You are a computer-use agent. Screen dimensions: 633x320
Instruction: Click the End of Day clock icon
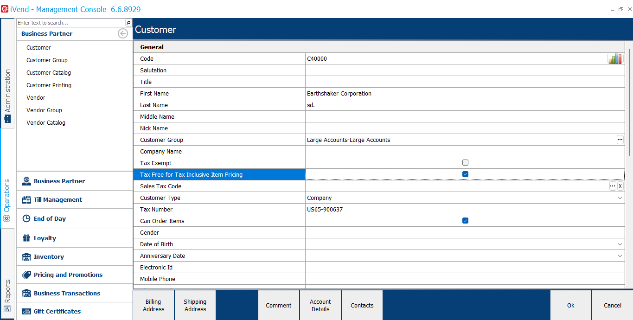coord(26,218)
